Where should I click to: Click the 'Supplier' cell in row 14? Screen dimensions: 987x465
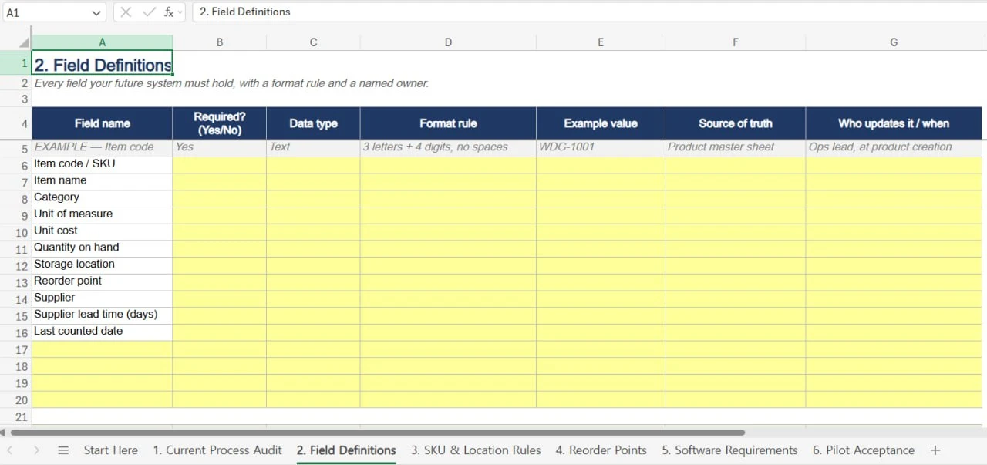click(x=102, y=298)
